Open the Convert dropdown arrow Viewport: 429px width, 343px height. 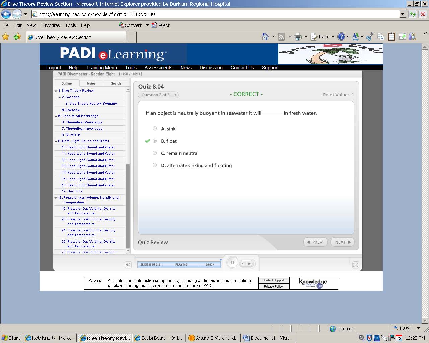pos(147,25)
